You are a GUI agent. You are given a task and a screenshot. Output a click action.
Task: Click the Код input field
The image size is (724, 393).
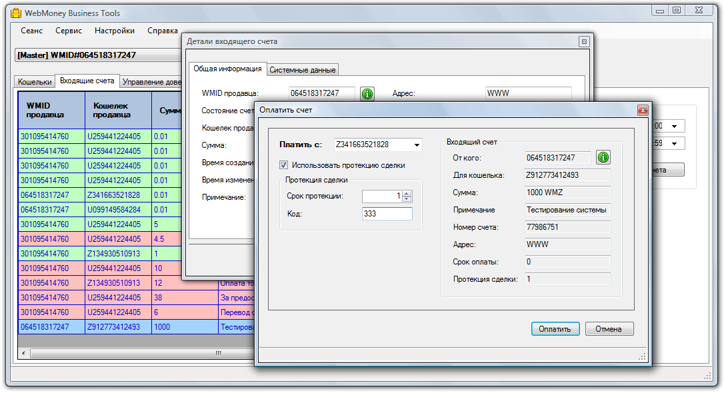(x=387, y=214)
